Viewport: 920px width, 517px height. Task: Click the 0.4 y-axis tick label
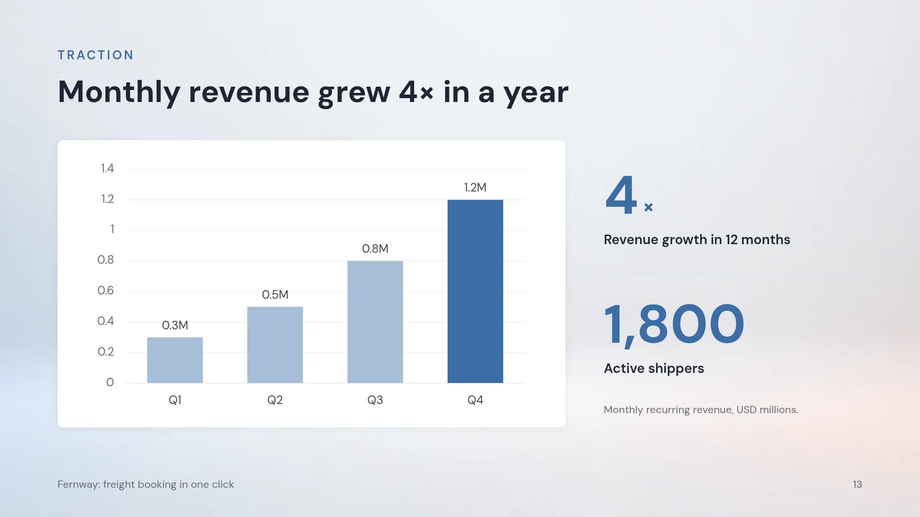click(106, 321)
